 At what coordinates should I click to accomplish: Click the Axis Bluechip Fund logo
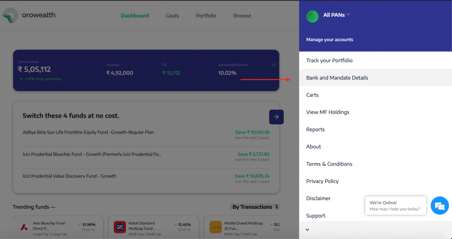click(24, 227)
